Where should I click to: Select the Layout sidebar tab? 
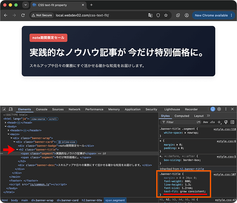[199, 116]
